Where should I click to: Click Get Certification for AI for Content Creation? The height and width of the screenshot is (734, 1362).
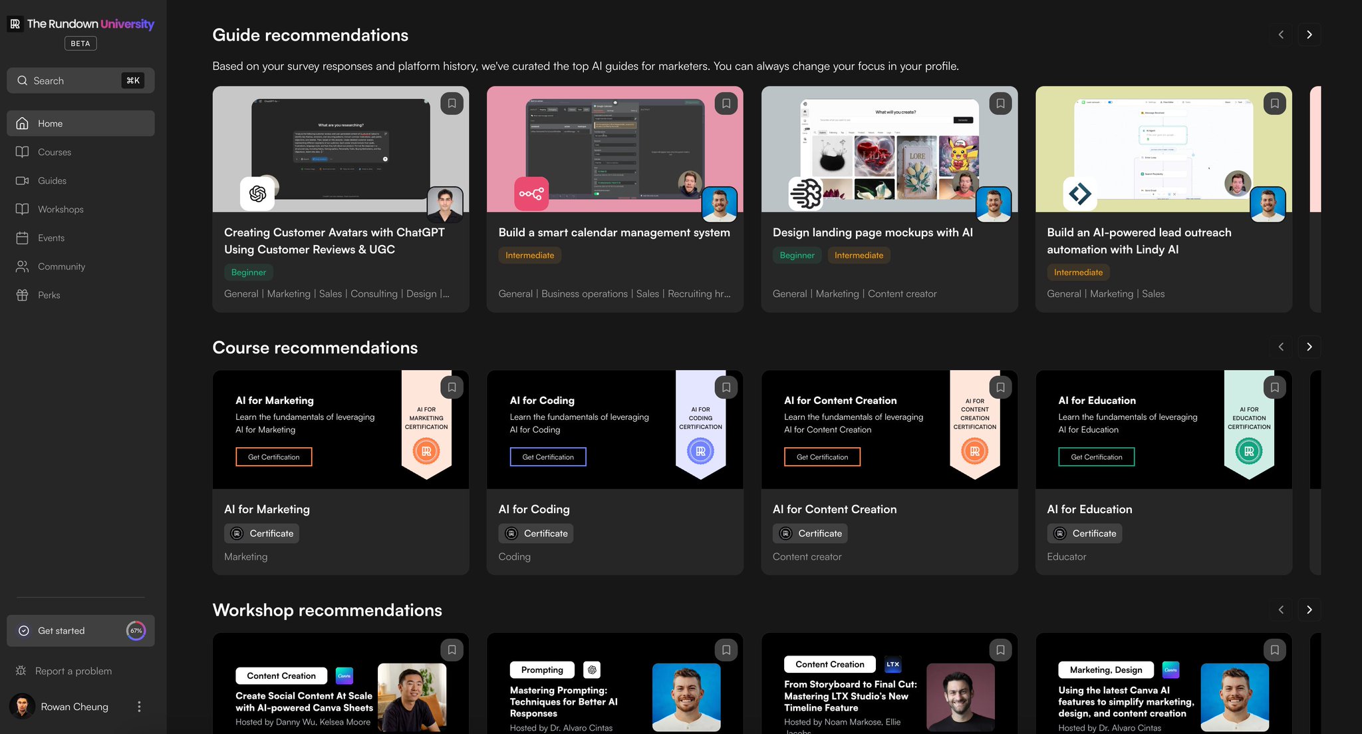(x=822, y=457)
